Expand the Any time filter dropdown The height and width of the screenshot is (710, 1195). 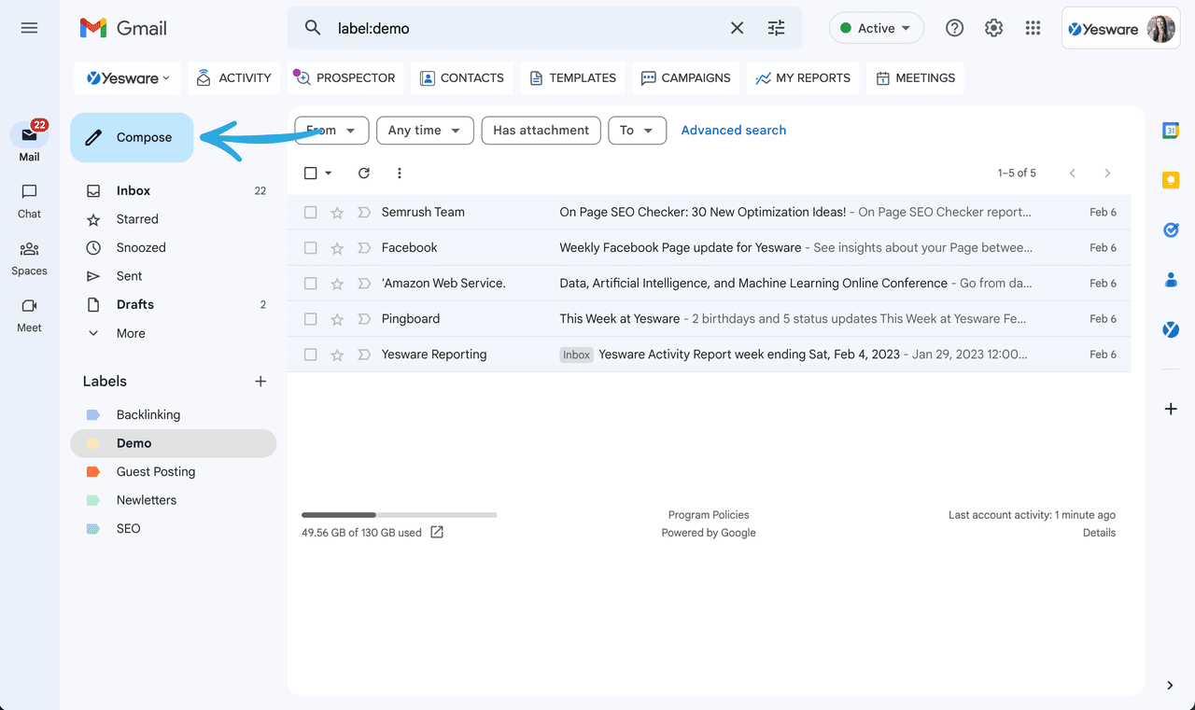[425, 131]
